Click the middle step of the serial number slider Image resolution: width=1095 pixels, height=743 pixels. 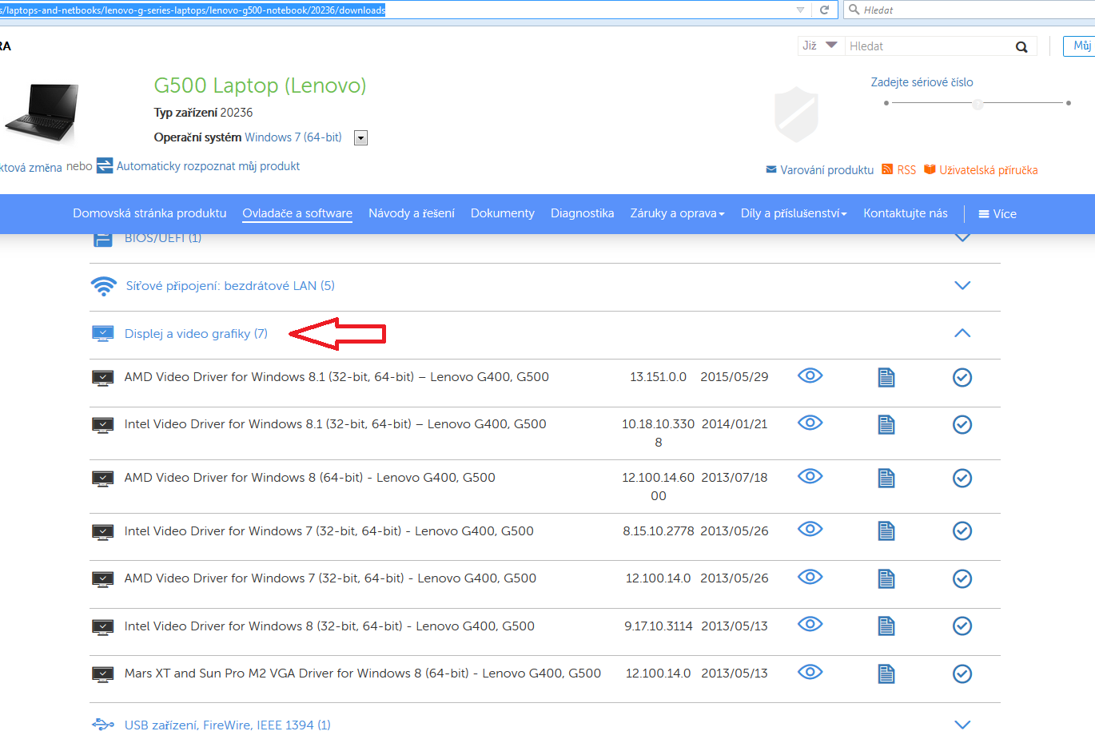978,104
